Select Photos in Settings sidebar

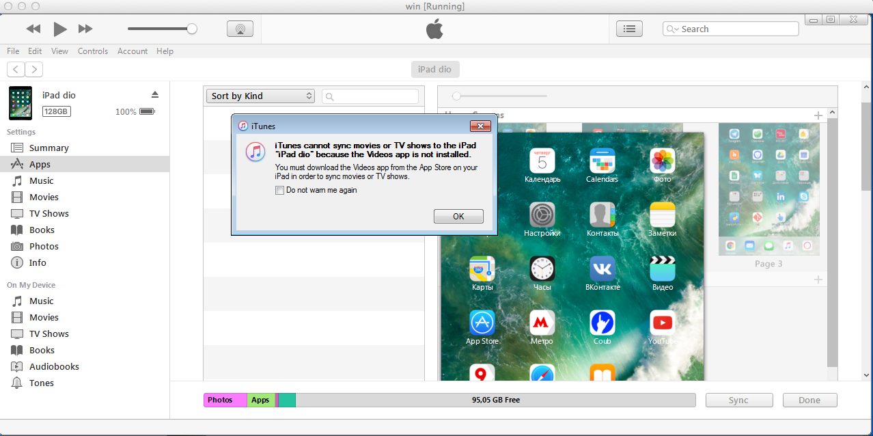[x=85, y=246]
